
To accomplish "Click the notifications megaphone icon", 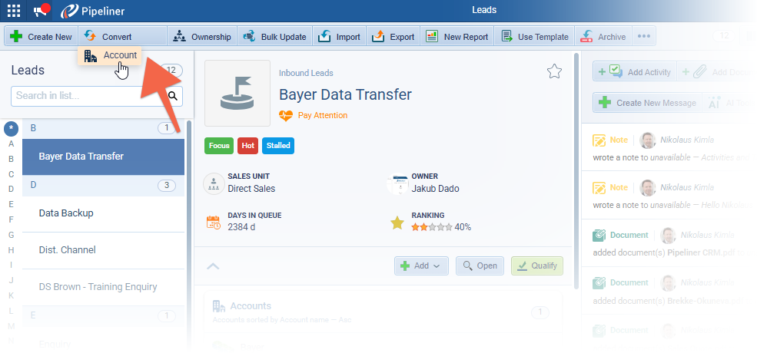I will pos(41,11).
